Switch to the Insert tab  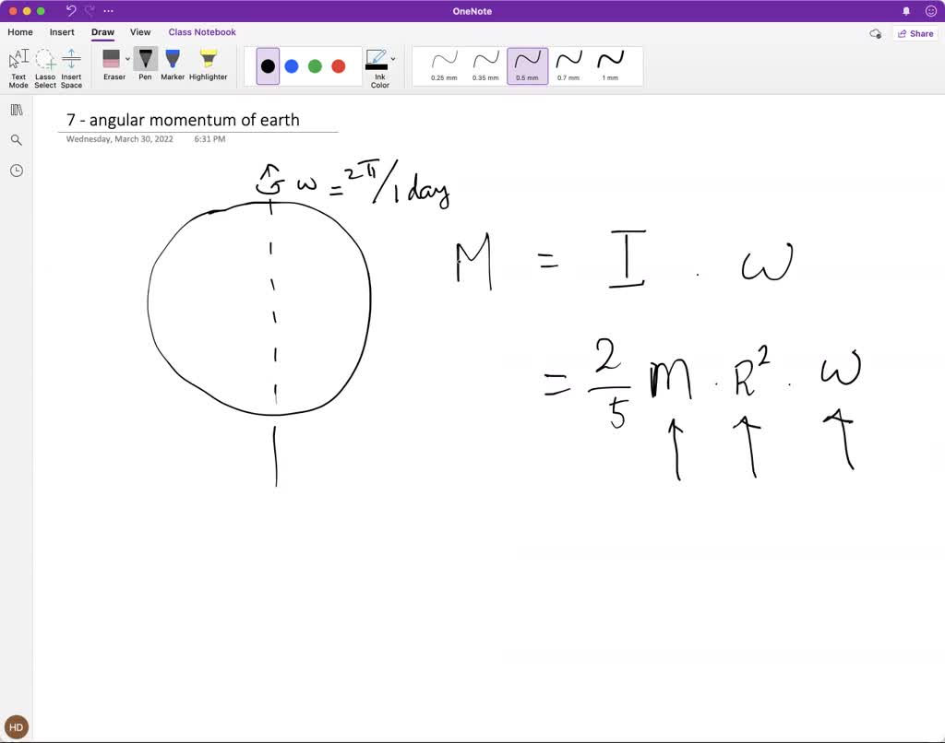[61, 31]
